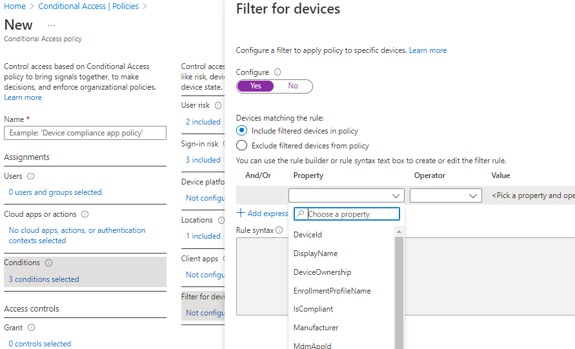Click the User risk info icon
This screenshot has width=575, height=349.
[x=218, y=105]
